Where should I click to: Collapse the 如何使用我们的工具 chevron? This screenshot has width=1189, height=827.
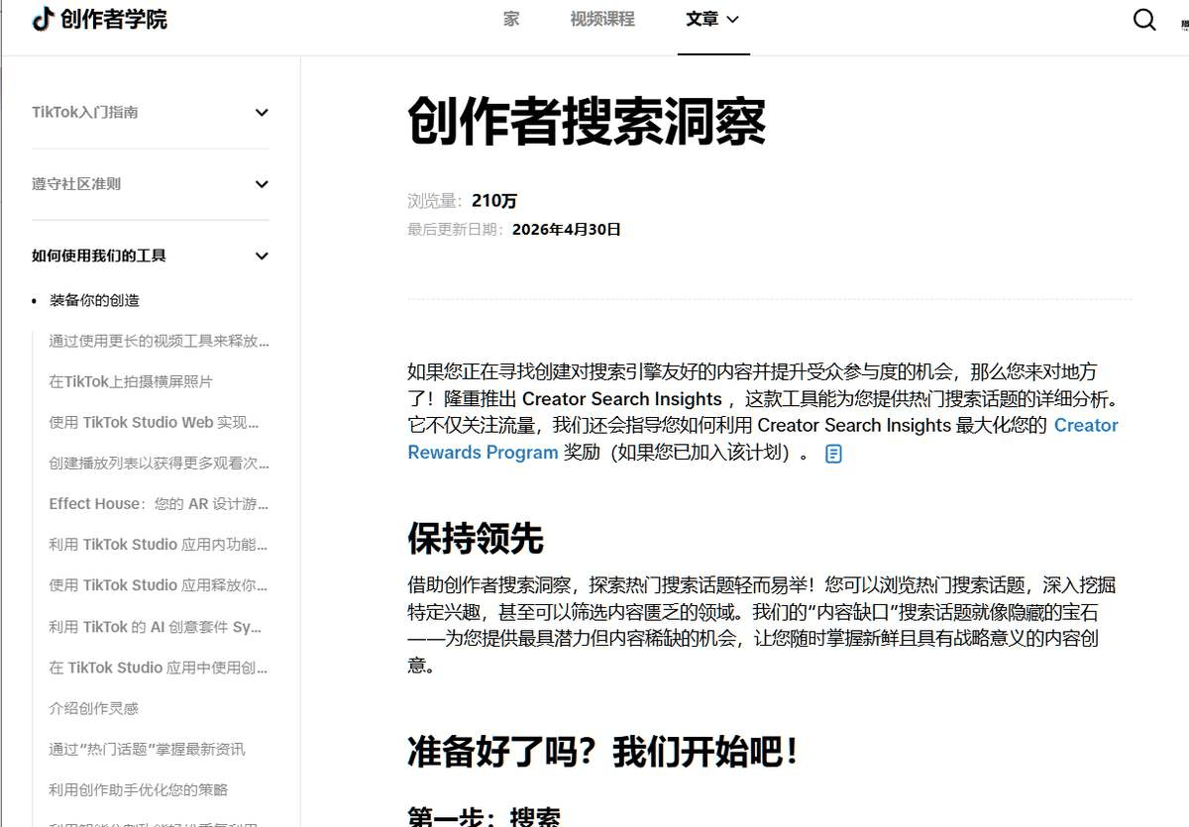tap(262, 256)
